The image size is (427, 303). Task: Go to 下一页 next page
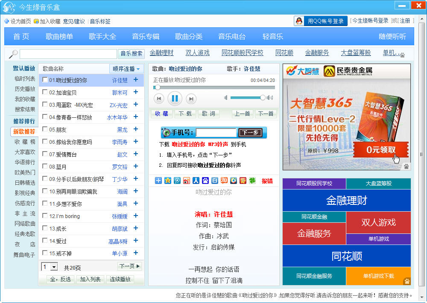pyautogui.click(x=129, y=266)
